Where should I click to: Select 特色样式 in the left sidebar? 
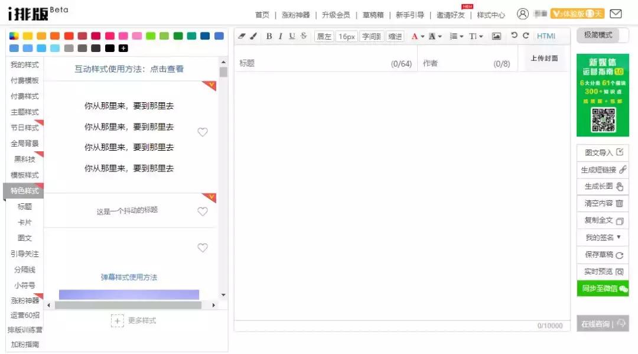(24, 190)
